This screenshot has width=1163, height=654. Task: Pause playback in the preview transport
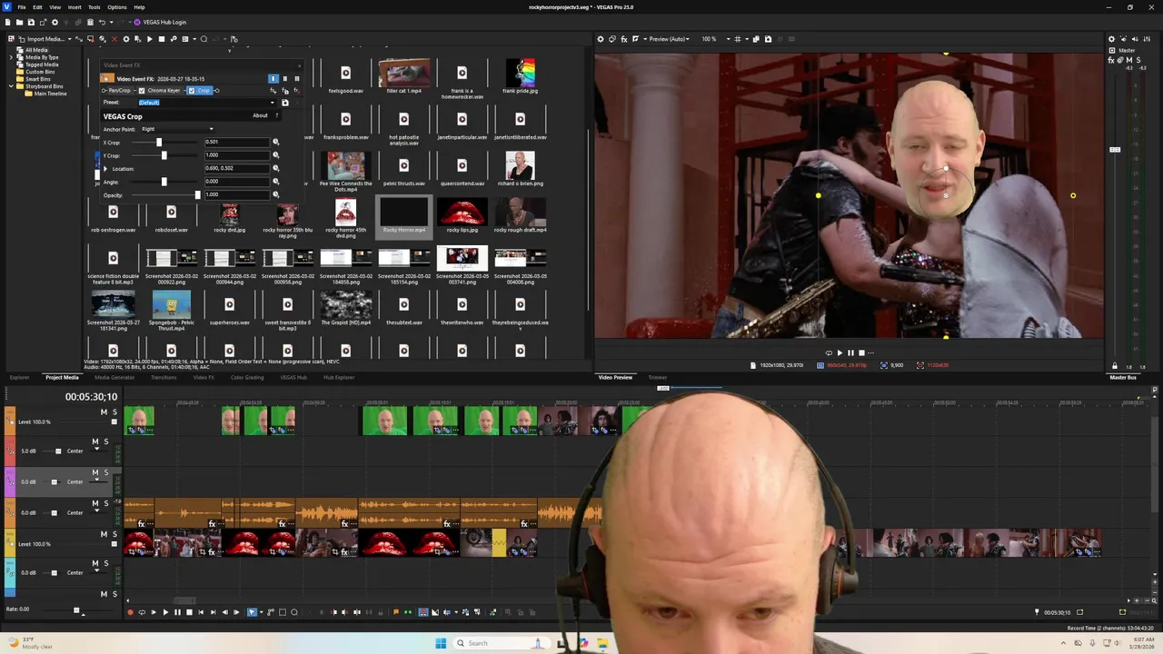click(x=850, y=352)
